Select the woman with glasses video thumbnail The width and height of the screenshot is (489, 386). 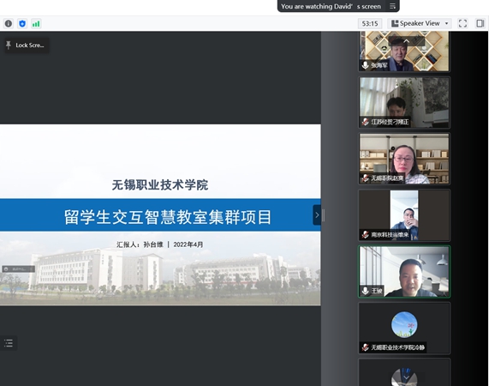click(x=404, y=159)
